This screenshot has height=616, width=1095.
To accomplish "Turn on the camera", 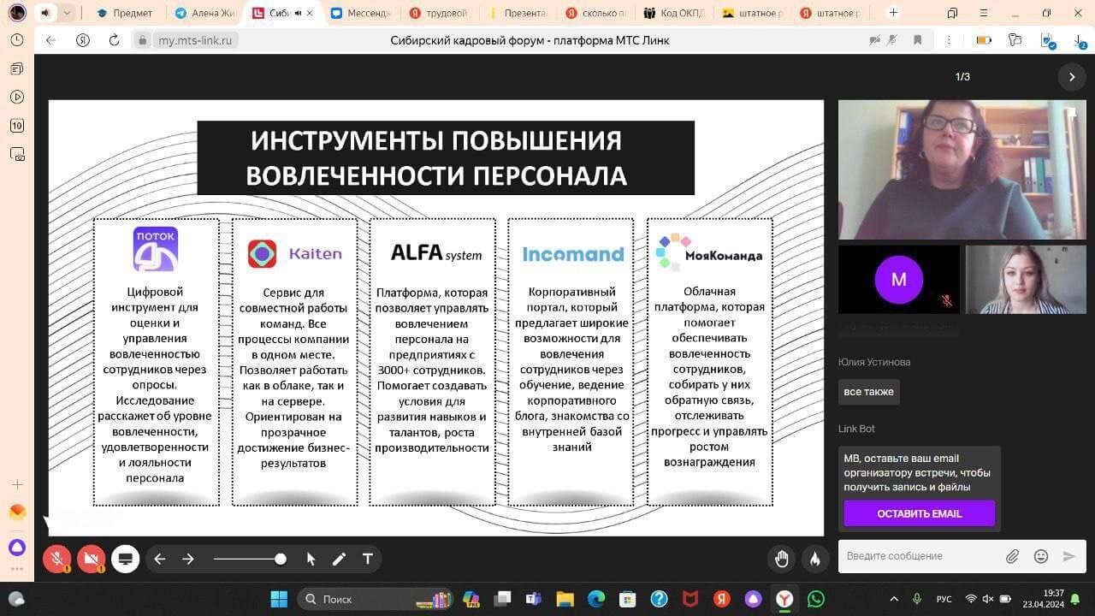I will point(91,559).
